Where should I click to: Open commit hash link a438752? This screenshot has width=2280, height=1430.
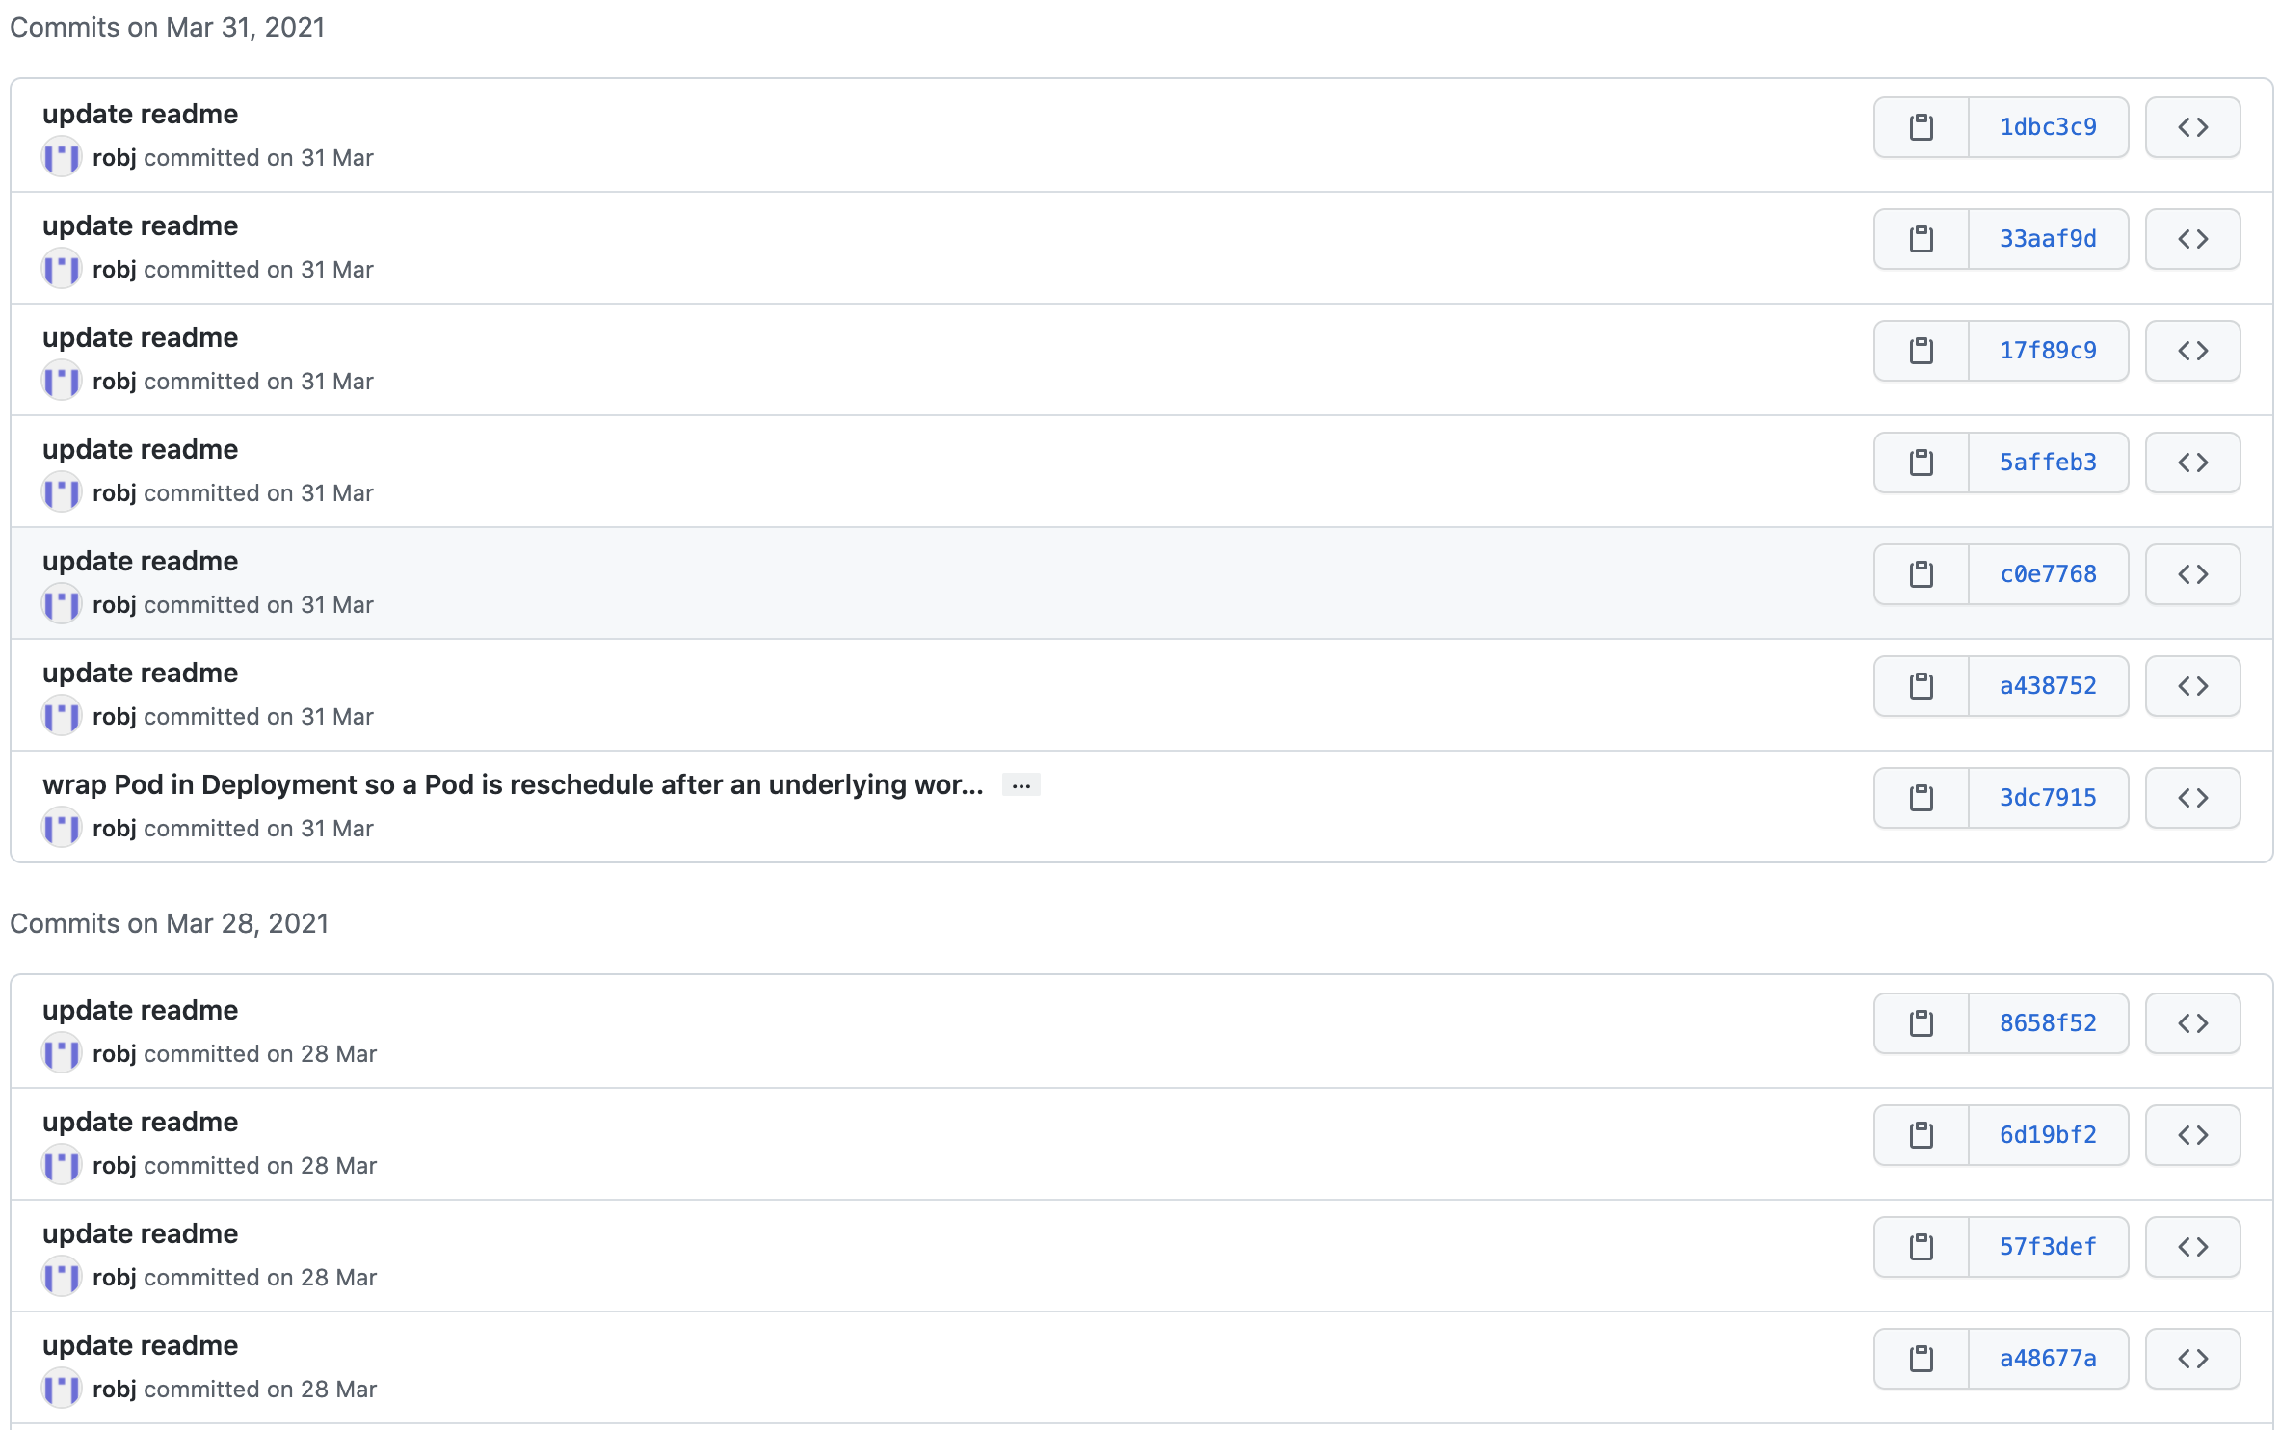pos(2048,686)
